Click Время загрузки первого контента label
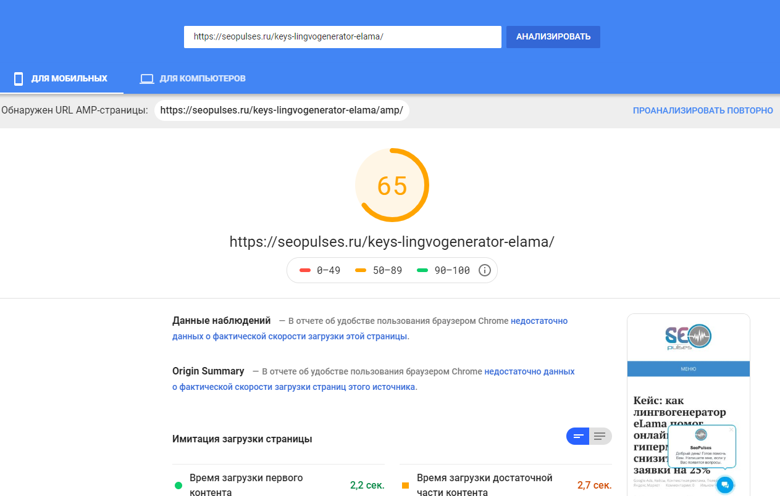780x496 pixels. click(246, 485)
